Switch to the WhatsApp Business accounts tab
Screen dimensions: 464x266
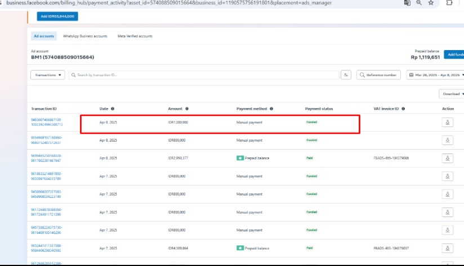pos(85,36)
